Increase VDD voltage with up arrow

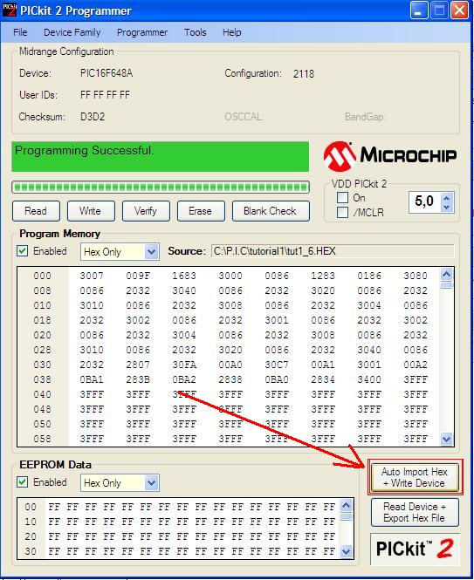(447, 197)
